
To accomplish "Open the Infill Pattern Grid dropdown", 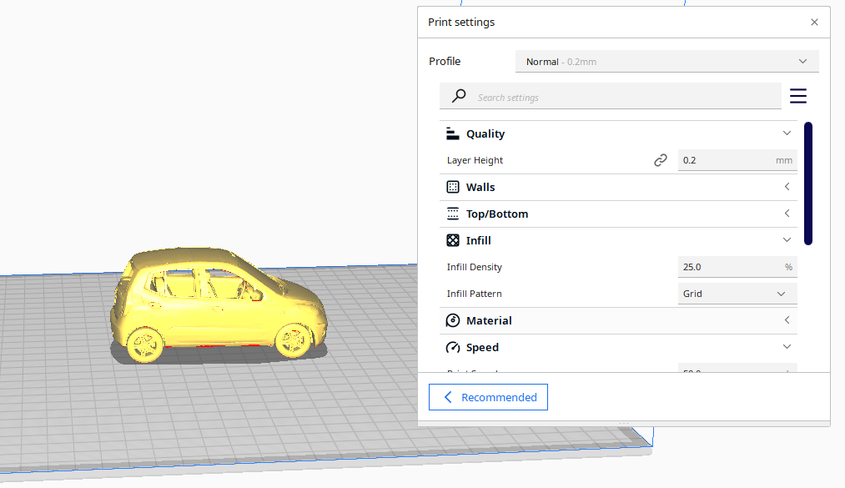I will [737, 294].
